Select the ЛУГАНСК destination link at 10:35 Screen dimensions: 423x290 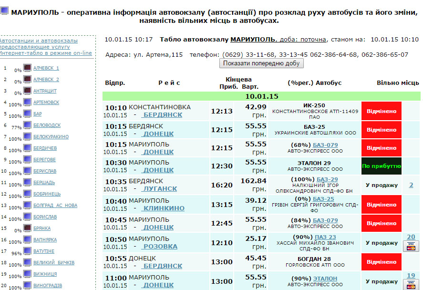coord(160,189)
